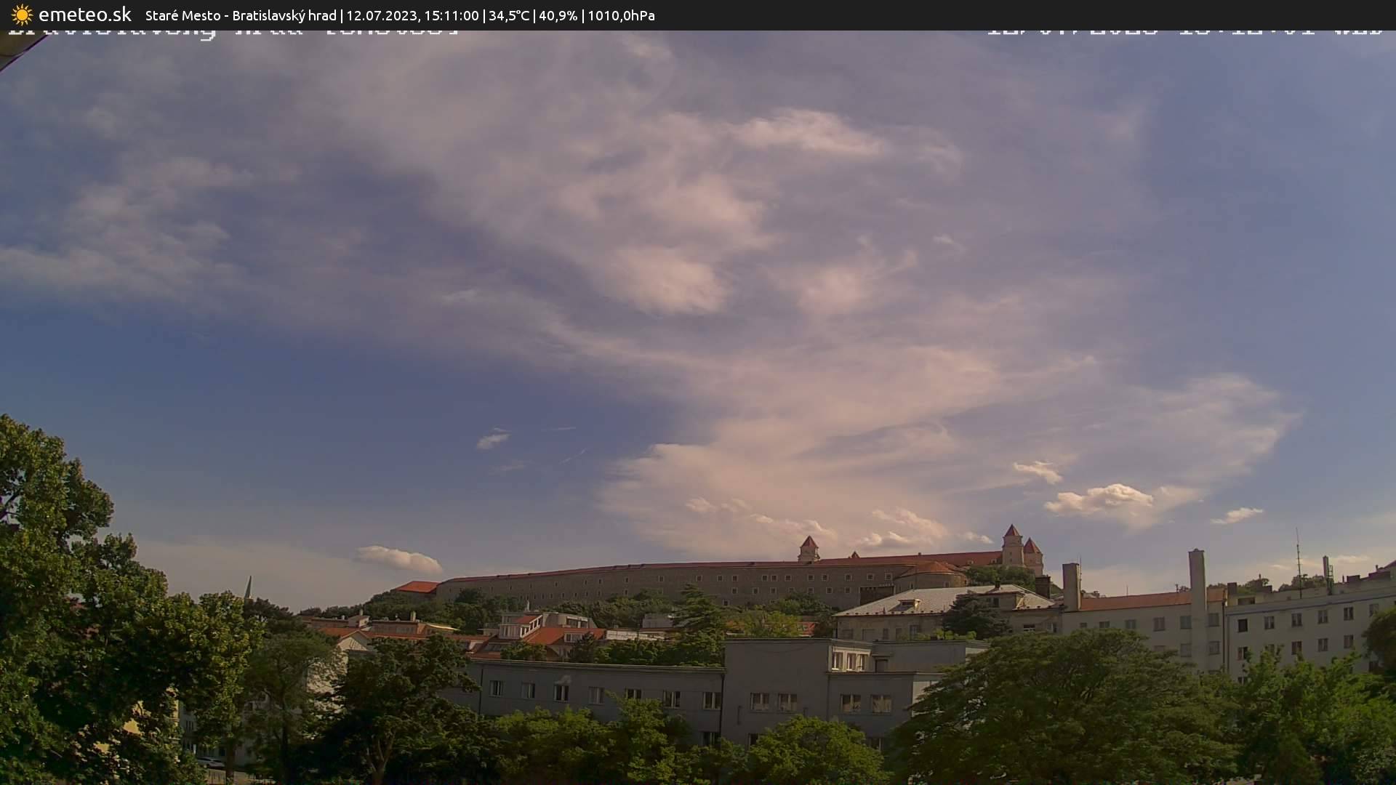Select the pressure value '1010,0hPa'
This screenshot has height=785, width=1396.
point(621,16)
